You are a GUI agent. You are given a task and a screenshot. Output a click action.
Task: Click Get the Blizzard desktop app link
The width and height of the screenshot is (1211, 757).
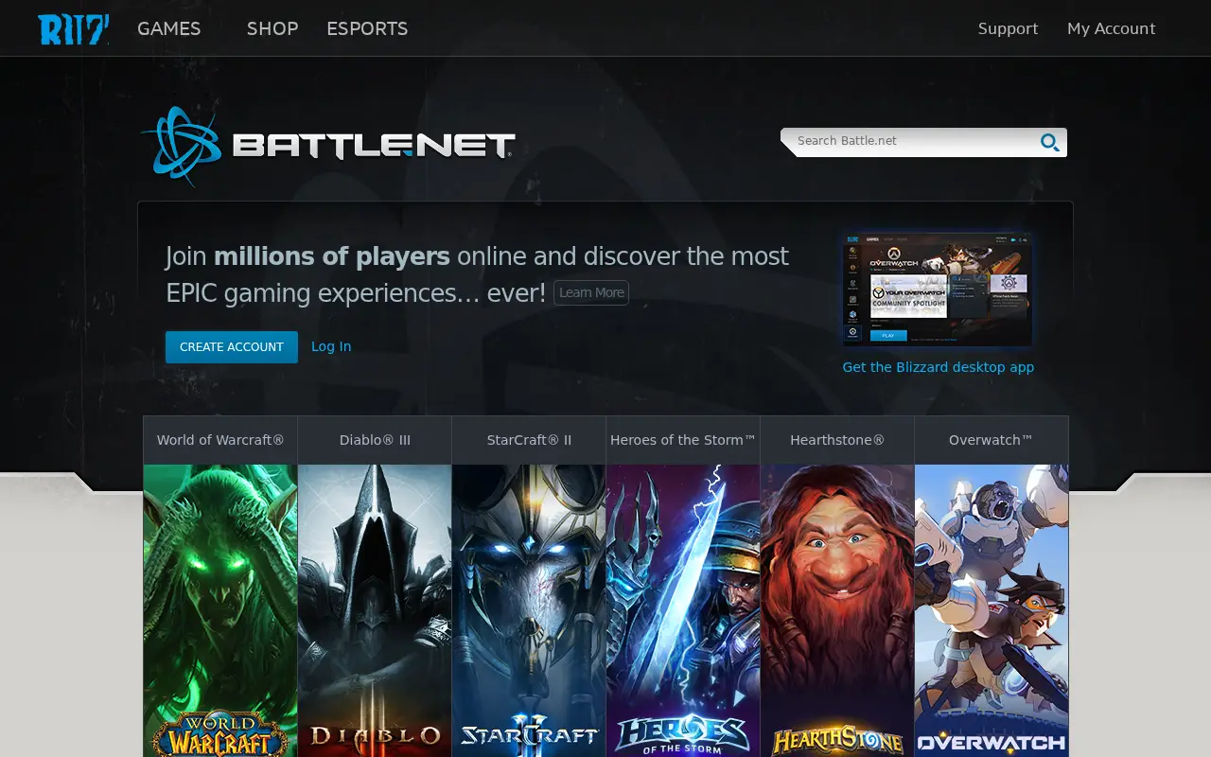[939, 367]
